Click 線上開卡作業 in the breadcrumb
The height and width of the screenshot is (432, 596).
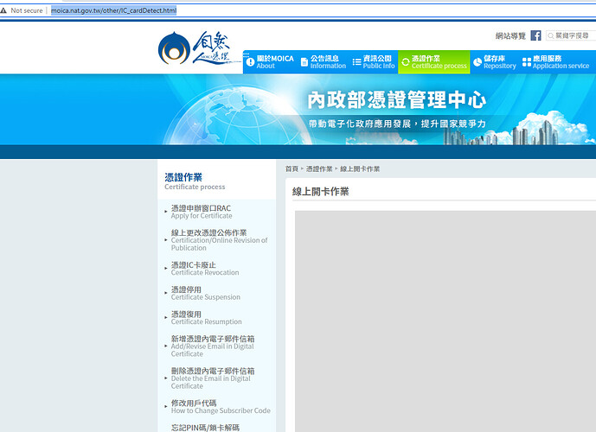click(360, 169)
